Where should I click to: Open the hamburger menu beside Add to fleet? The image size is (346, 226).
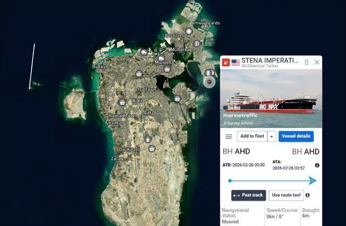click(x=229, y=137)
